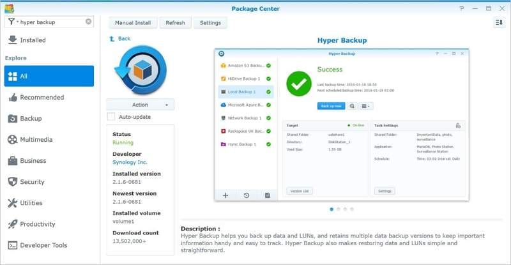511x265 pixels.
Task: Open the Recommended category
Action: tap(49, 97)
